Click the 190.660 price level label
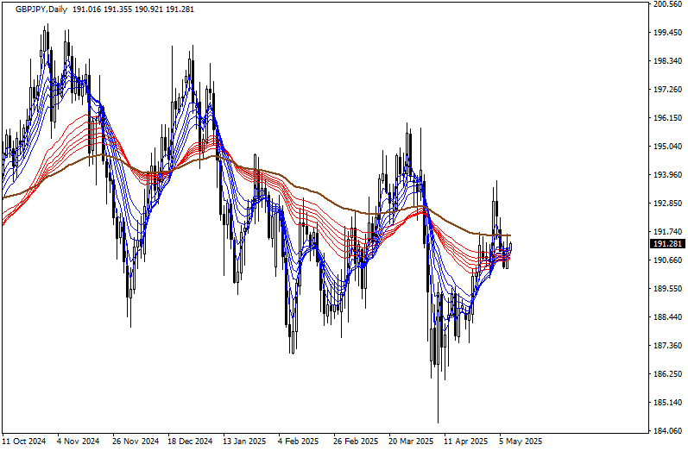Image resolution: width=688 pixels, height=451 pixels. click(x=667, y=260)
